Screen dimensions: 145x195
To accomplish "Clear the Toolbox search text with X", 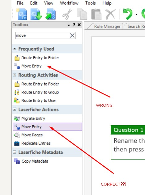I will 72,35.
